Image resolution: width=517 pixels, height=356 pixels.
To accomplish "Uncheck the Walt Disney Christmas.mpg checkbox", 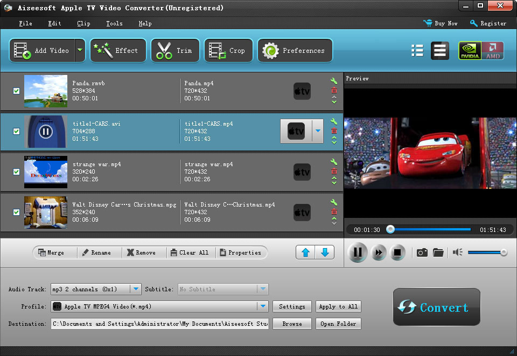I will point(16,212).
